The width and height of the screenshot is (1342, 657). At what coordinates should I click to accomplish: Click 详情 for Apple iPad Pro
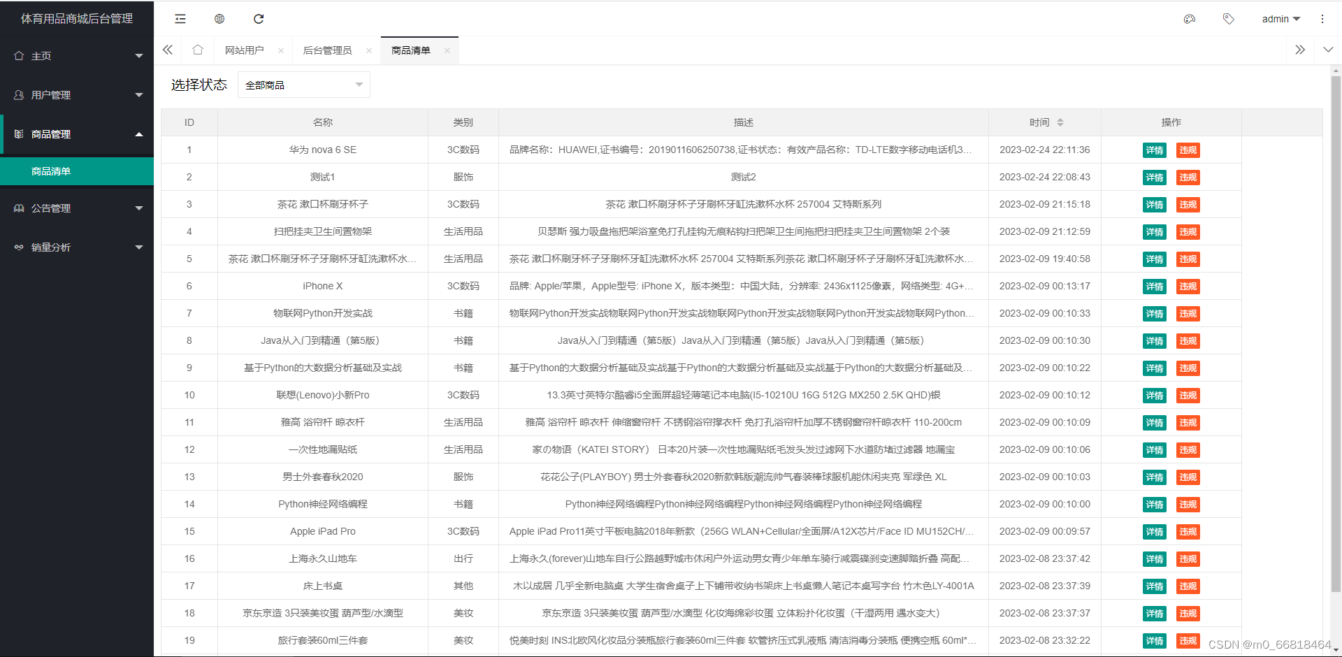tap(1155, 532)
